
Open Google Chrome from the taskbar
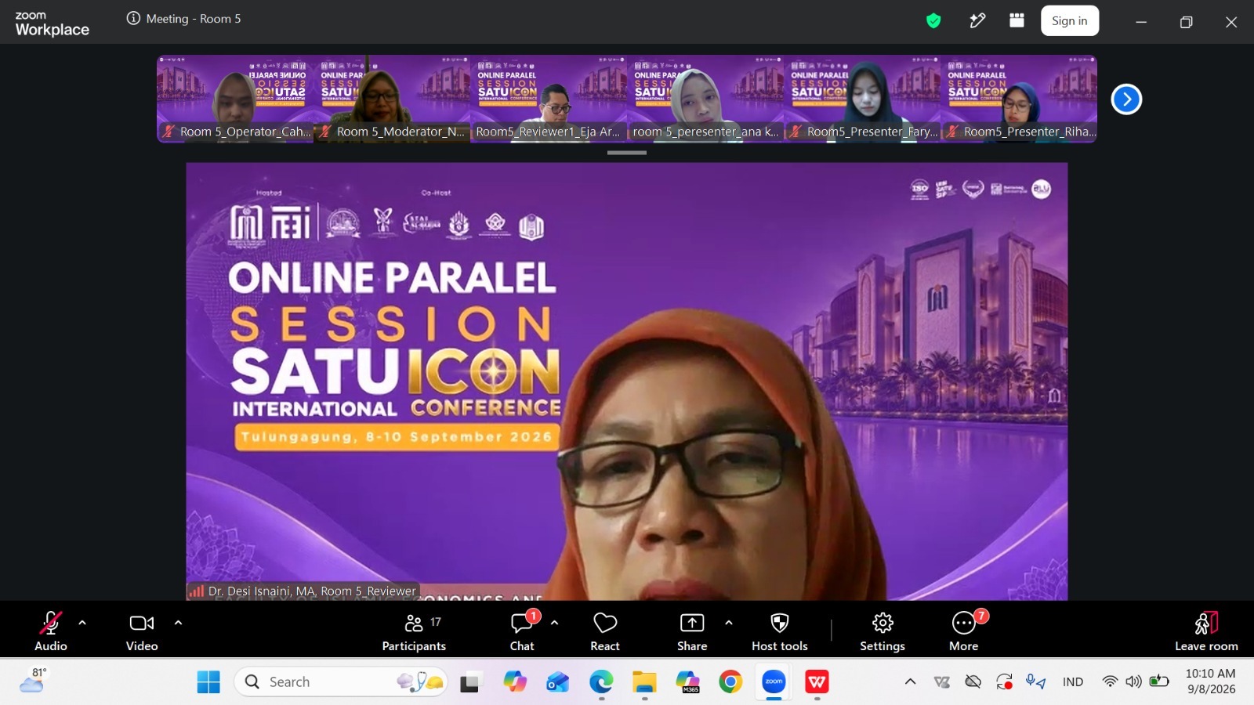tap(730, 682)
